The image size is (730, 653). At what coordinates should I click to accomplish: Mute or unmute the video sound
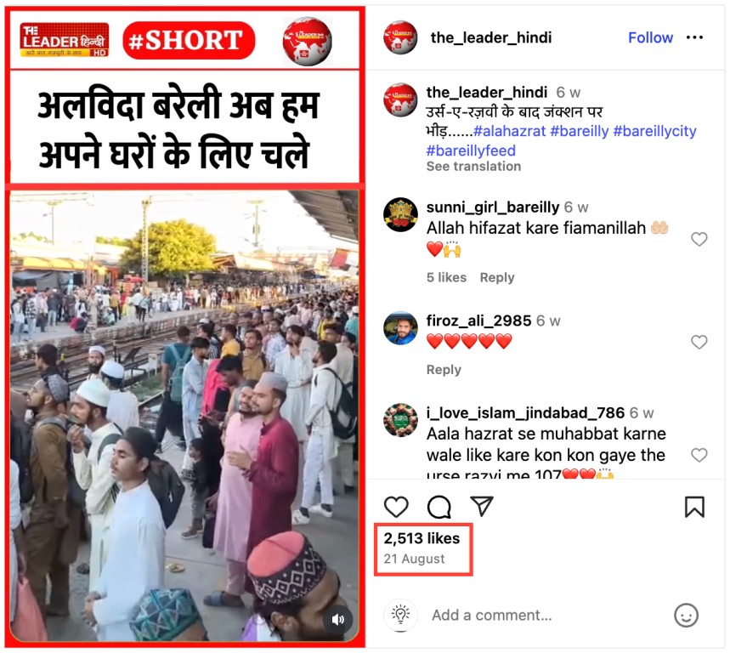tap(338, 619)
